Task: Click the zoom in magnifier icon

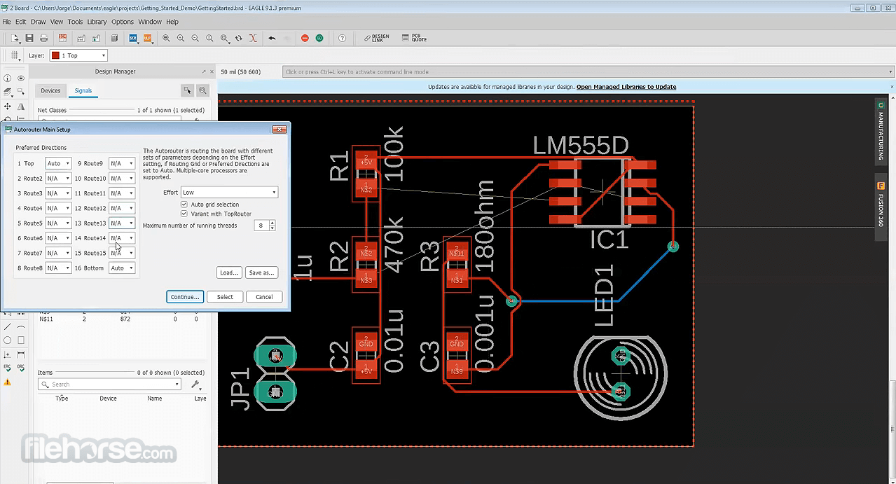Action: tap(181, 38)
